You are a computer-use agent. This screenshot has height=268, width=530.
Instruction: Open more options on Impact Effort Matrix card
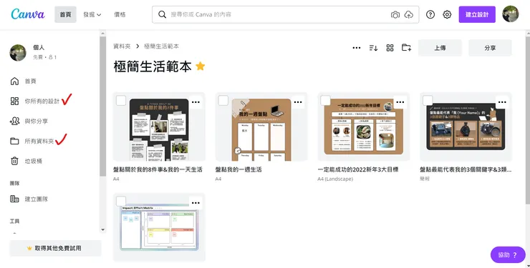[196, 203]
